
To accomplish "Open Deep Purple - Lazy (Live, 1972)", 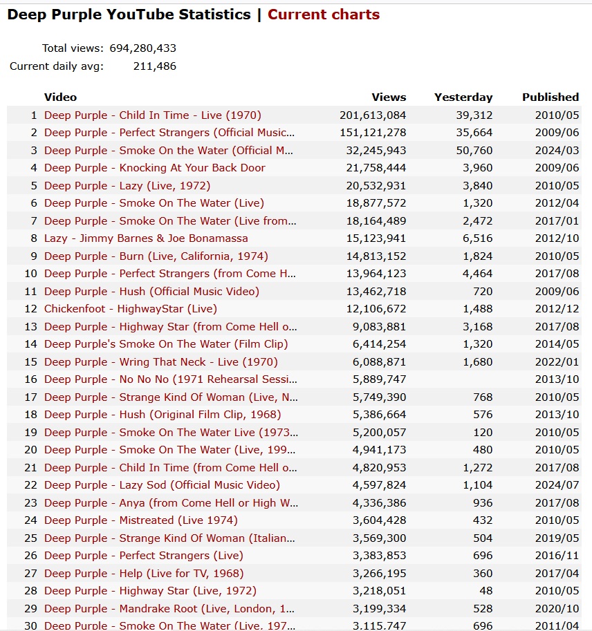I will [127, 185].
